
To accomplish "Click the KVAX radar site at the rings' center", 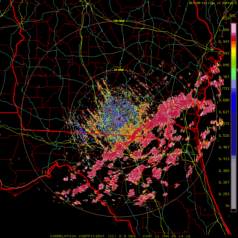I will pos(119,119).
